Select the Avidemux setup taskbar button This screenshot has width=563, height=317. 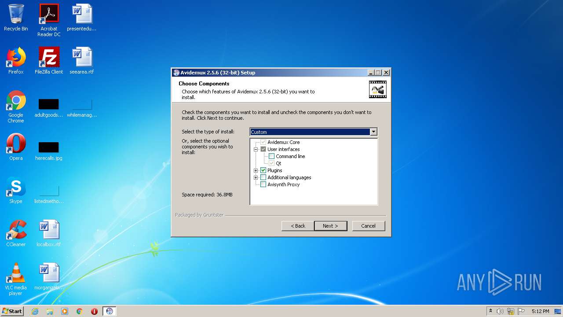[110, 311]
